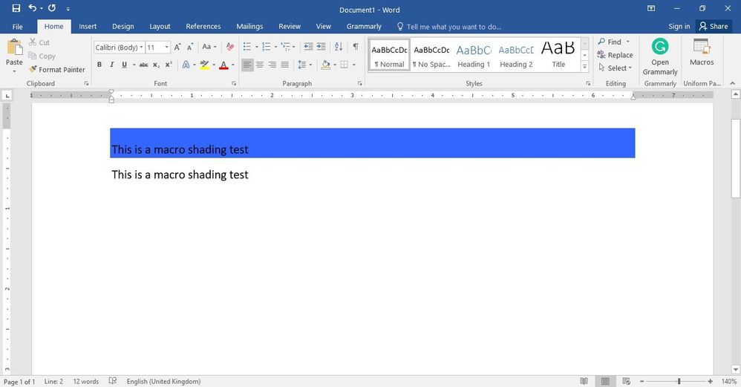Image resolution: width=741 pixels, height=387 pixels.
Task: Apply numbered list
Action: point(267,46)
